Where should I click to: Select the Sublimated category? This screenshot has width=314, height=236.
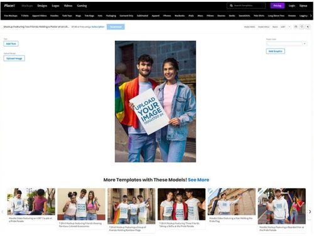(x=143, y=16)
